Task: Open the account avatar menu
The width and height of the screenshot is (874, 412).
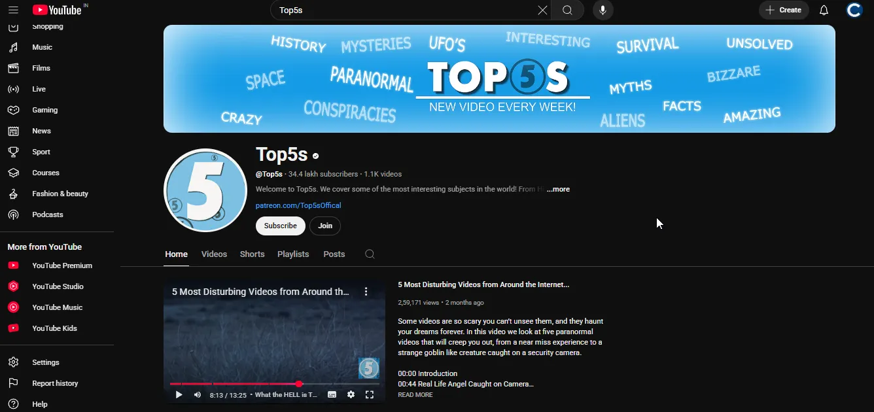Action: [854, 10]
